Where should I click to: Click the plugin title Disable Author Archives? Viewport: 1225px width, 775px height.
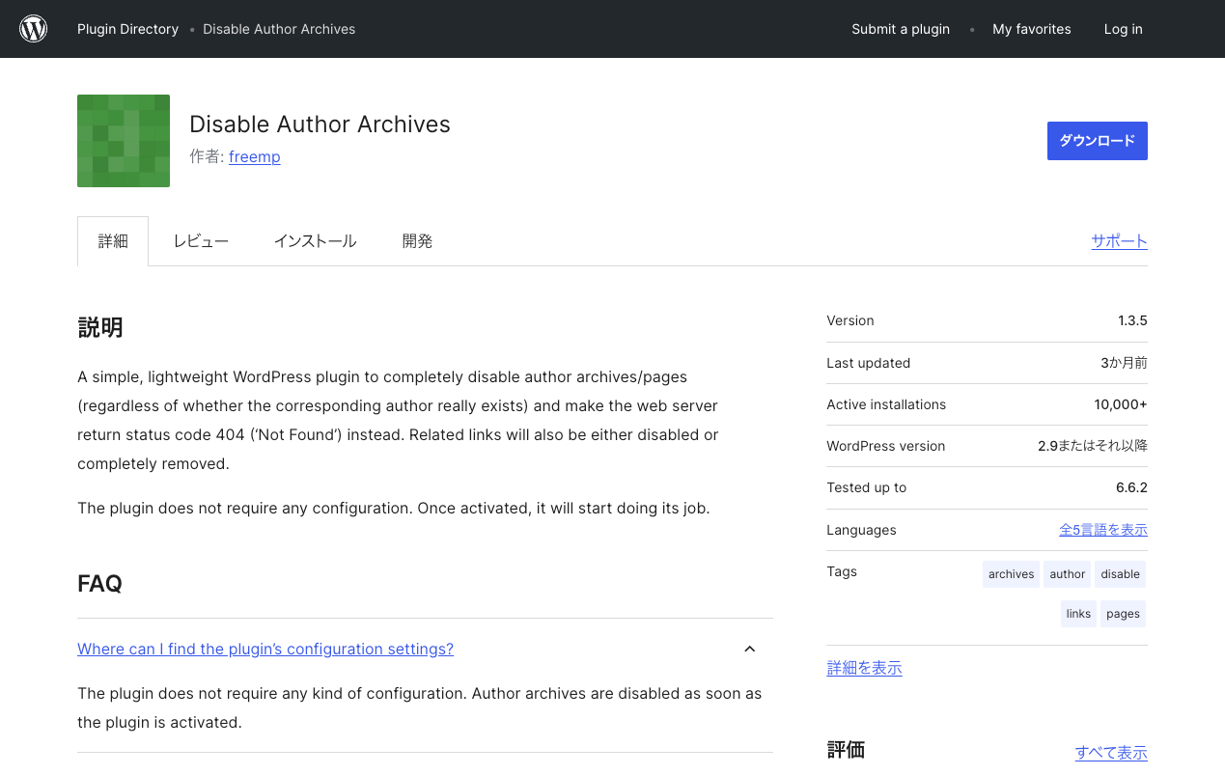click(x=320, y=125)
